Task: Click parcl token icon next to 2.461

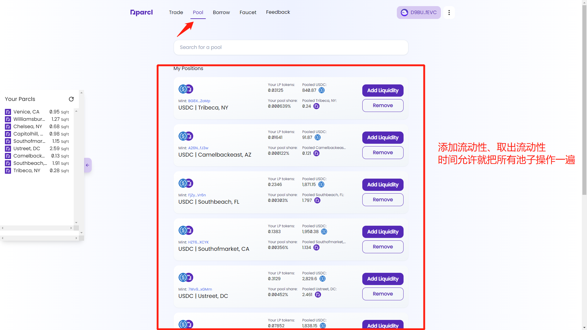Action: [318, 295]
